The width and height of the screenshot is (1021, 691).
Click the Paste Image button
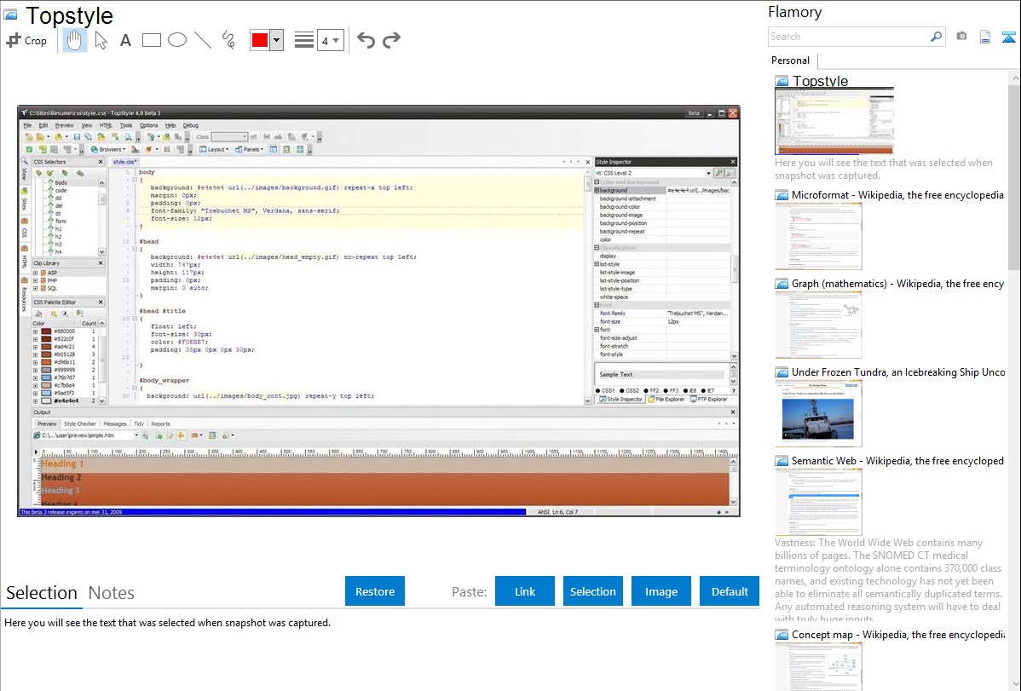point(661,591)
